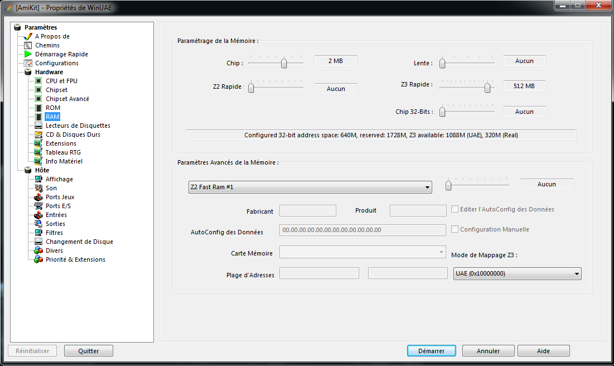Image resolution: width=614 pixels, height=366 pixels.
Task: Toggle the Configuration Manuelle checkbox
Action: pos(455,229)
